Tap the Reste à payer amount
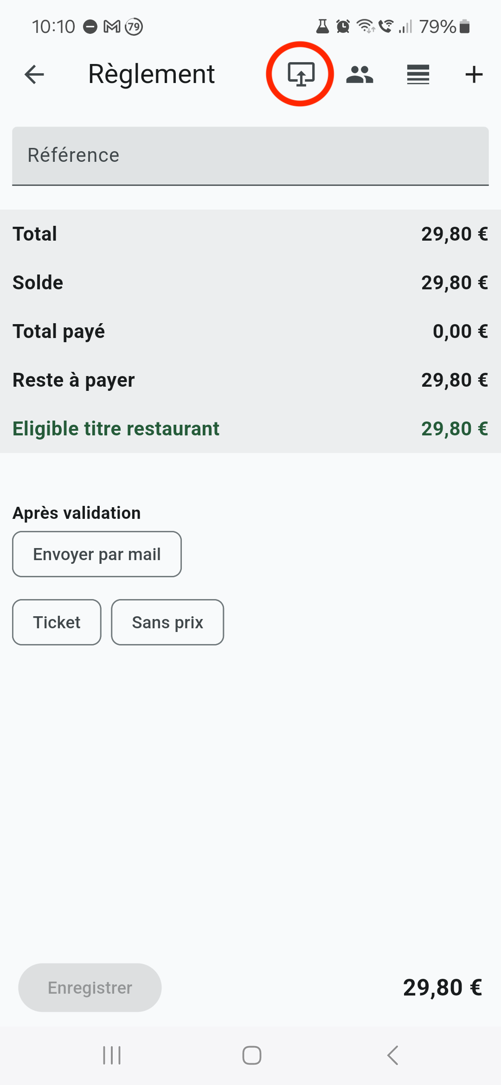 click(454, 380)
